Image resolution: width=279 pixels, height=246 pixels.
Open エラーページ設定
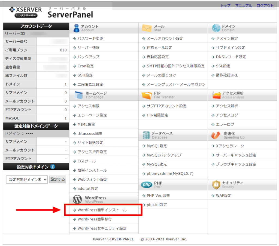92,115
